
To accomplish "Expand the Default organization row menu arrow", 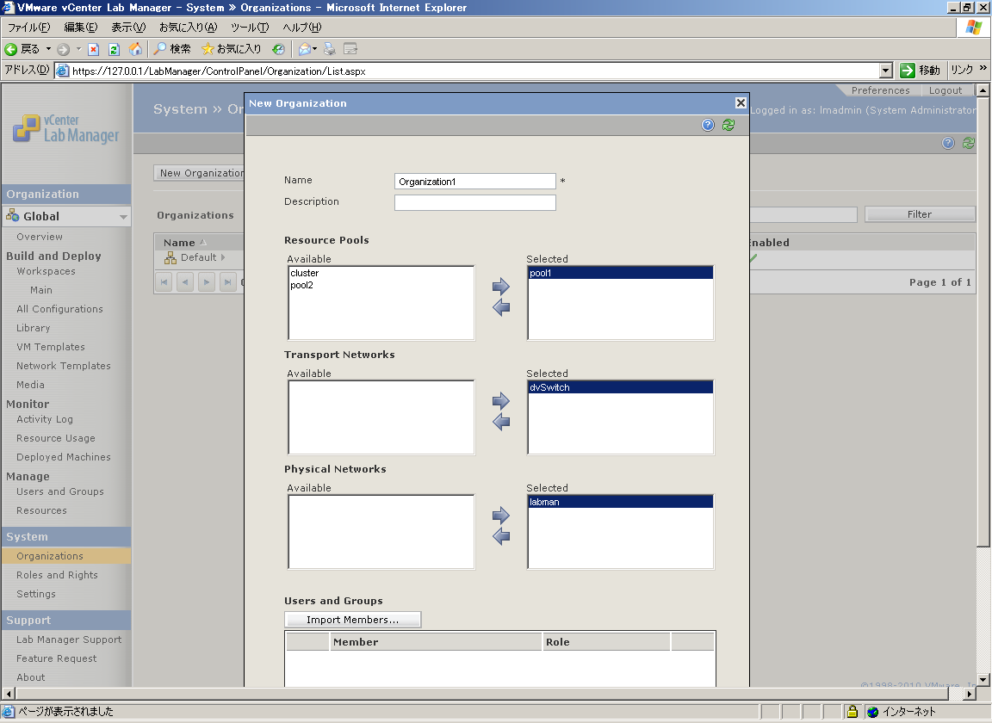I will coord(223,257).
